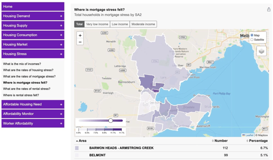Click the map opacity slider handle

[x=110, y=120]
